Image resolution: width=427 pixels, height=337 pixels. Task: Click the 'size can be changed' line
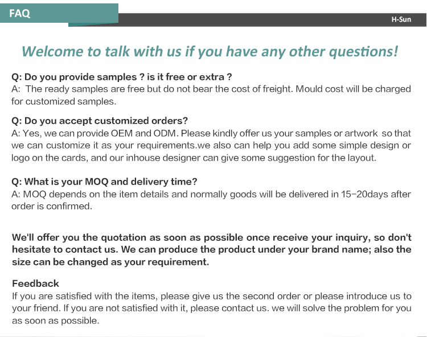point(110,262)
